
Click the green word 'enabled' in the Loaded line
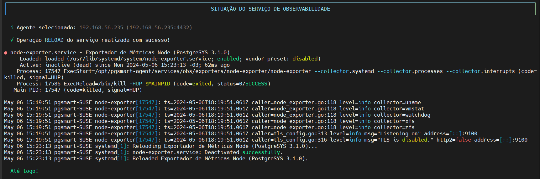(x=228, y=59)
